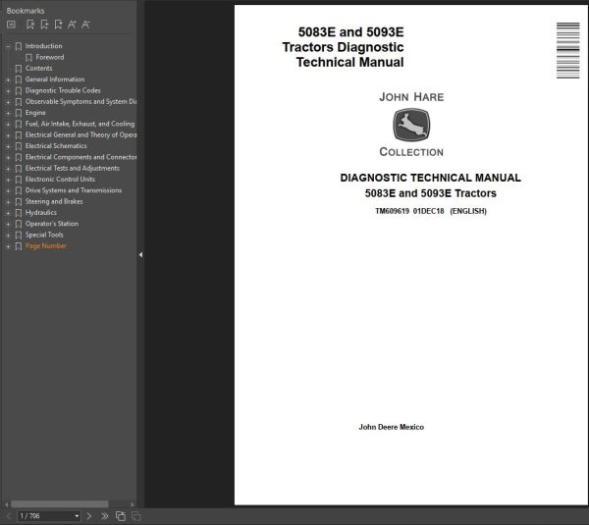
Task: Select the Special Tools label
Action: [44, 235]
